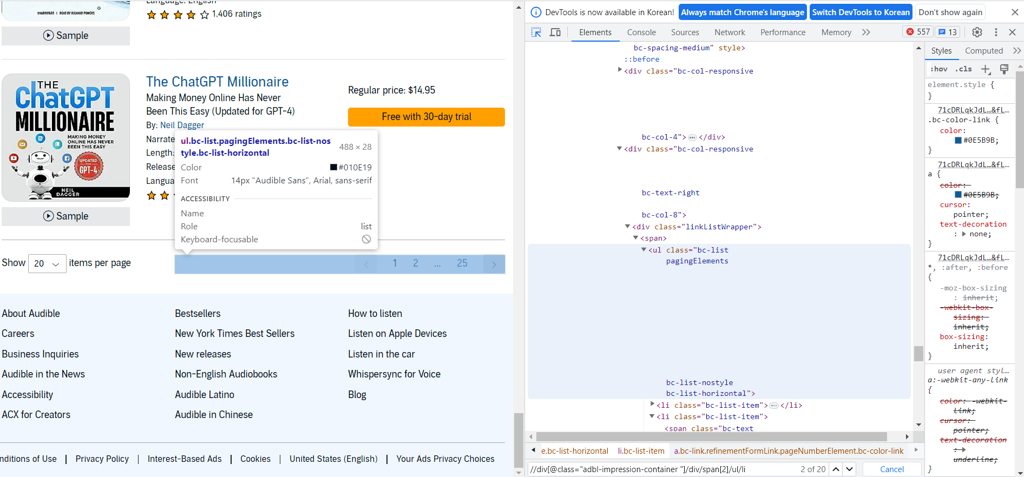Toggle the device toolbar icon in DevTools
This screenshot has height=477, width=1024.
[555, 32]
